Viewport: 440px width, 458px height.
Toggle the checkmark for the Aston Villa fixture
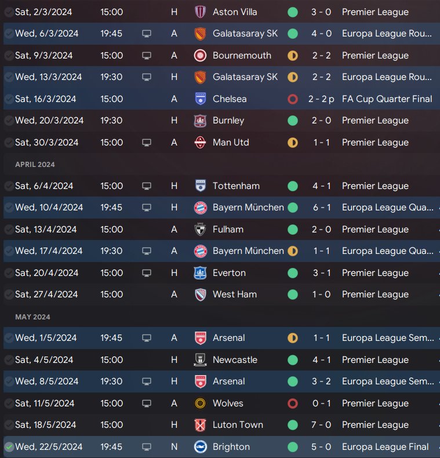9,12
